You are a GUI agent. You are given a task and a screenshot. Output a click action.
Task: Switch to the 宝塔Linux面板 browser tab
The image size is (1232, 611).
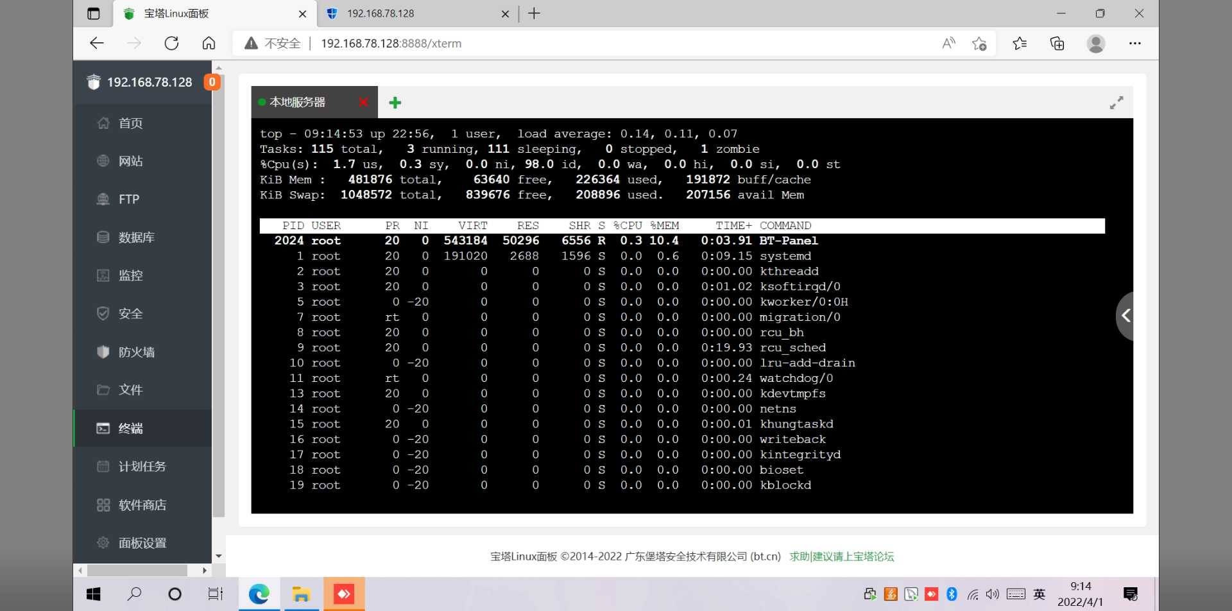tap(215, 13)
